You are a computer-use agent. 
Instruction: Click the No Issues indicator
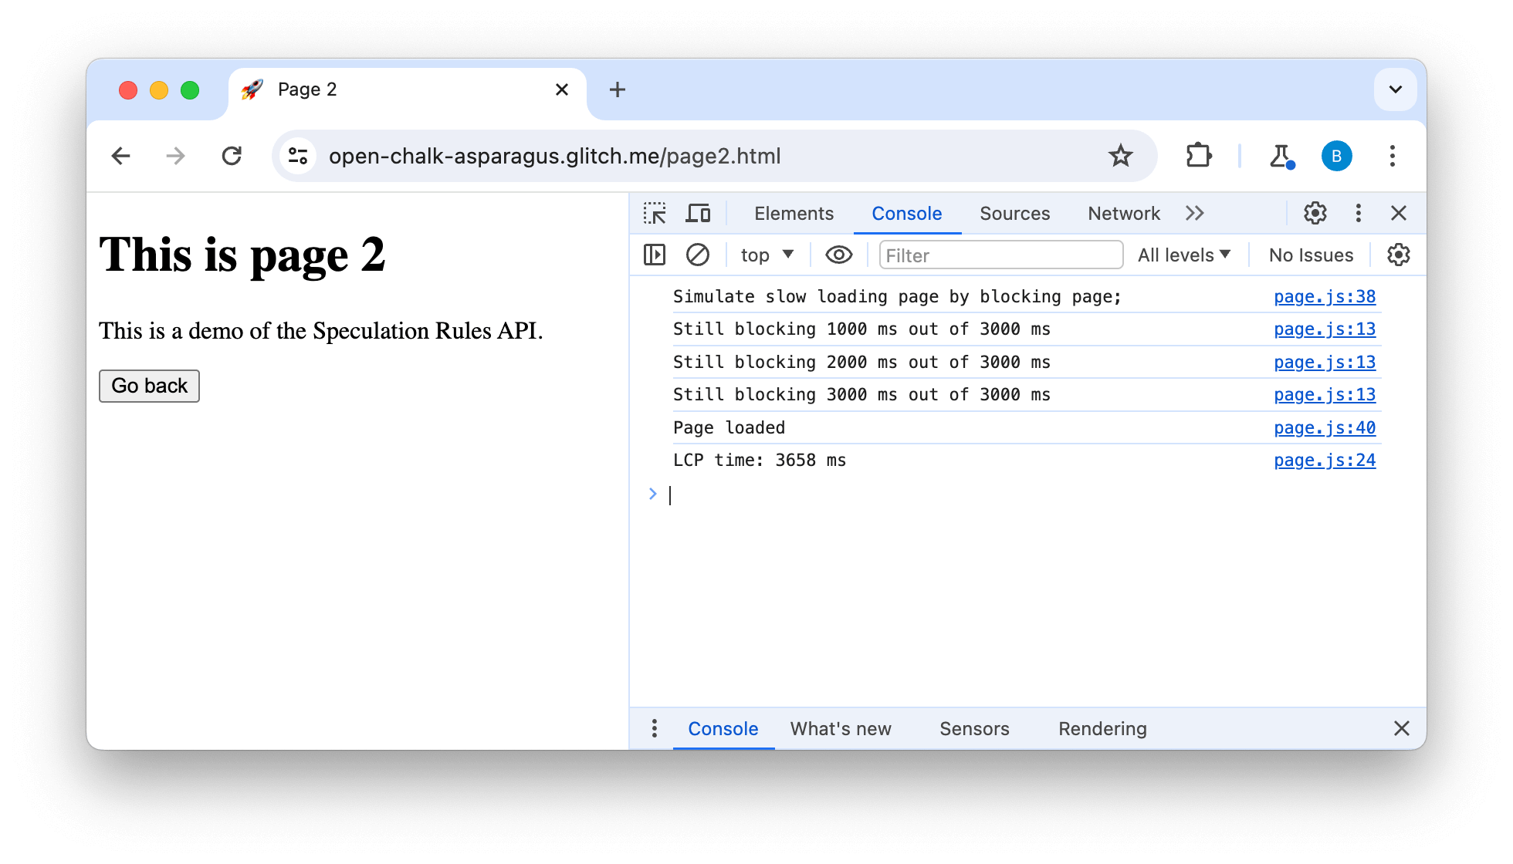click(x=1311, y=255)
